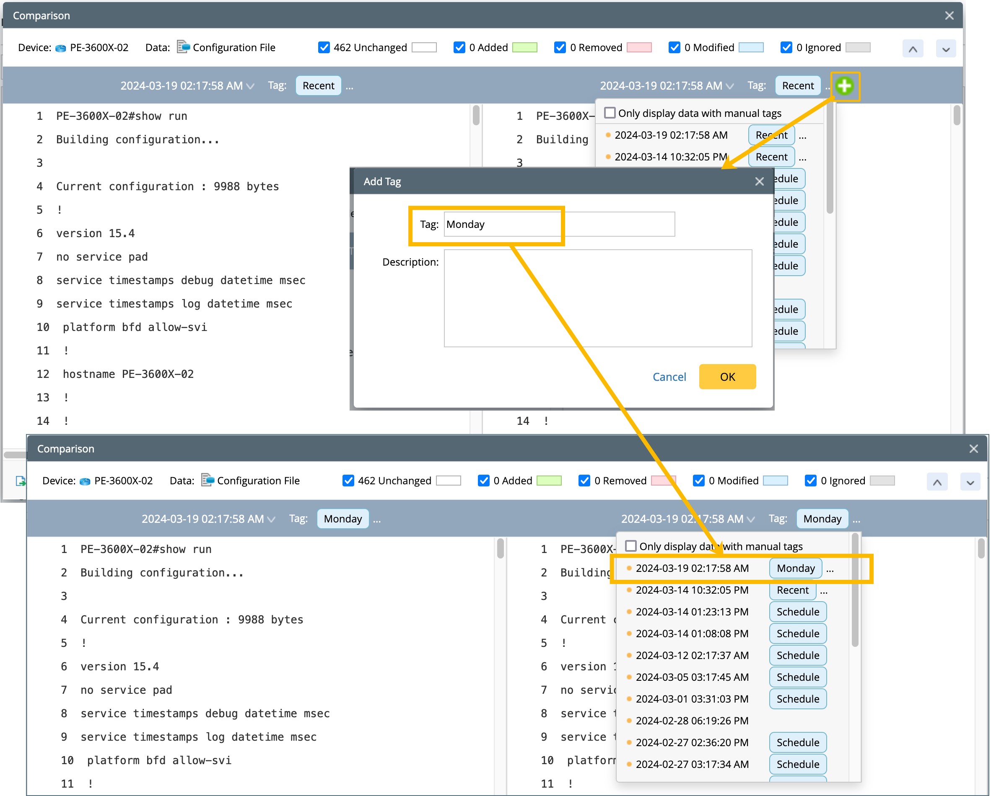This screenshot has height=796, width=991.
Task: Enable Only display data with manual tags in lower dropdown
Action: pos(630,545)
